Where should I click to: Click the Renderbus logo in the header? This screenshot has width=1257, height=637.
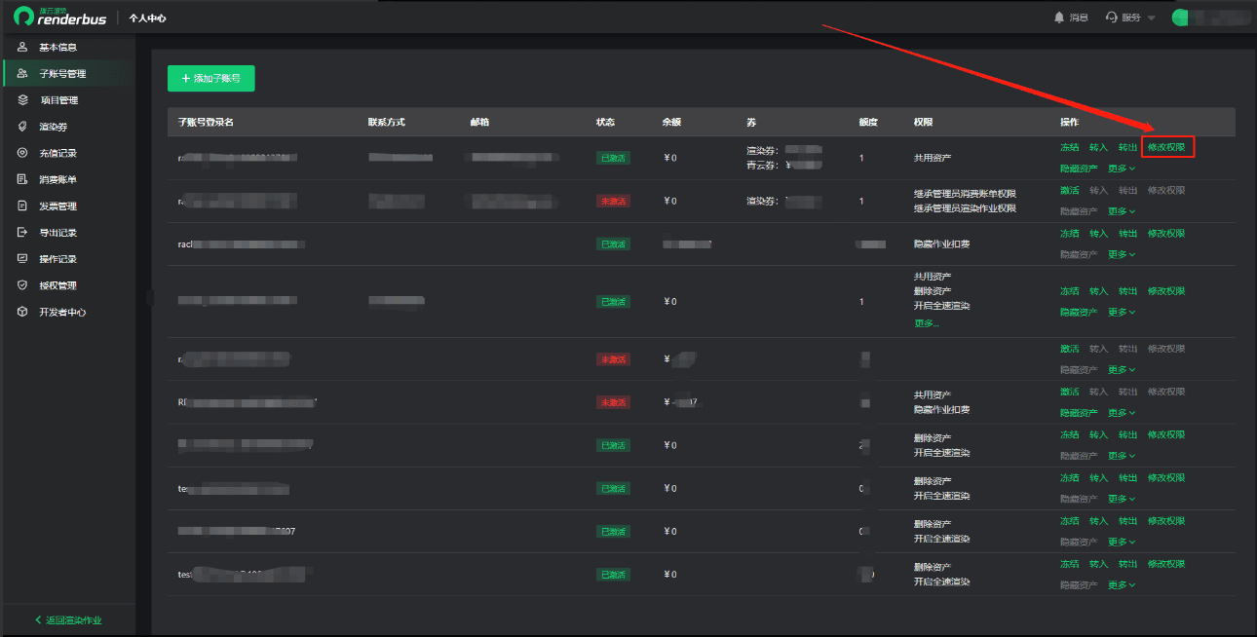coord(60,17)
